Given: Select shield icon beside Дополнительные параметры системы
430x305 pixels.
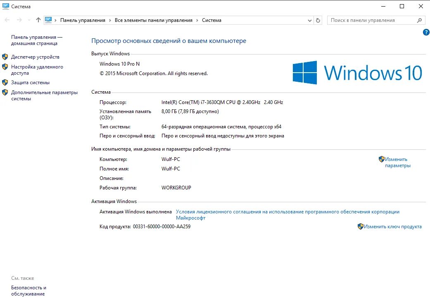Looking at the screenshot, I should [x=5, y=92].
